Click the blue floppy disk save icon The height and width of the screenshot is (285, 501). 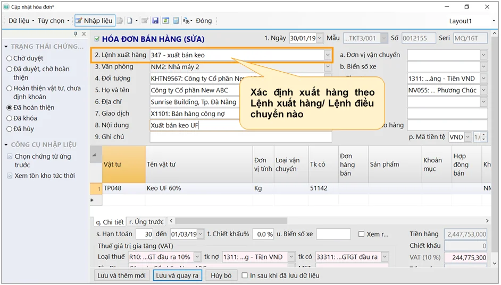(x=155, y=21)
